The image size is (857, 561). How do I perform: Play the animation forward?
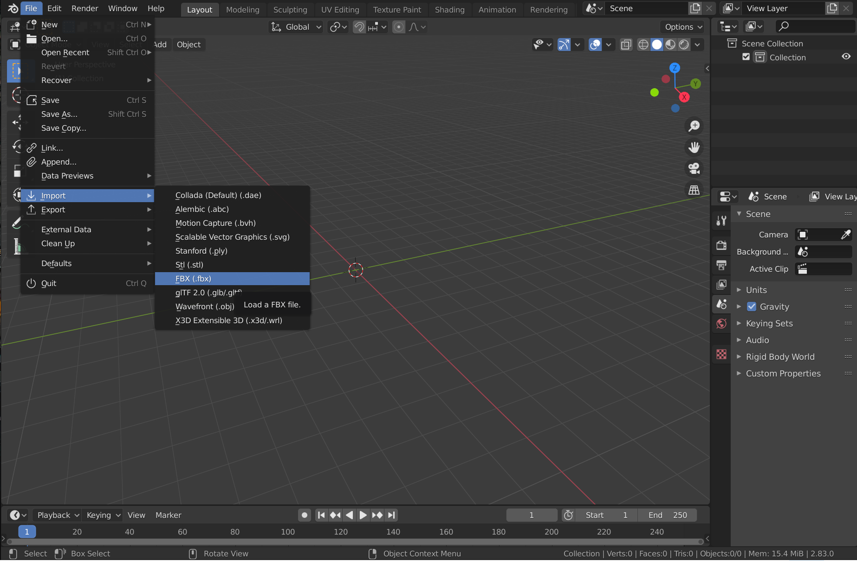(363, 515)
